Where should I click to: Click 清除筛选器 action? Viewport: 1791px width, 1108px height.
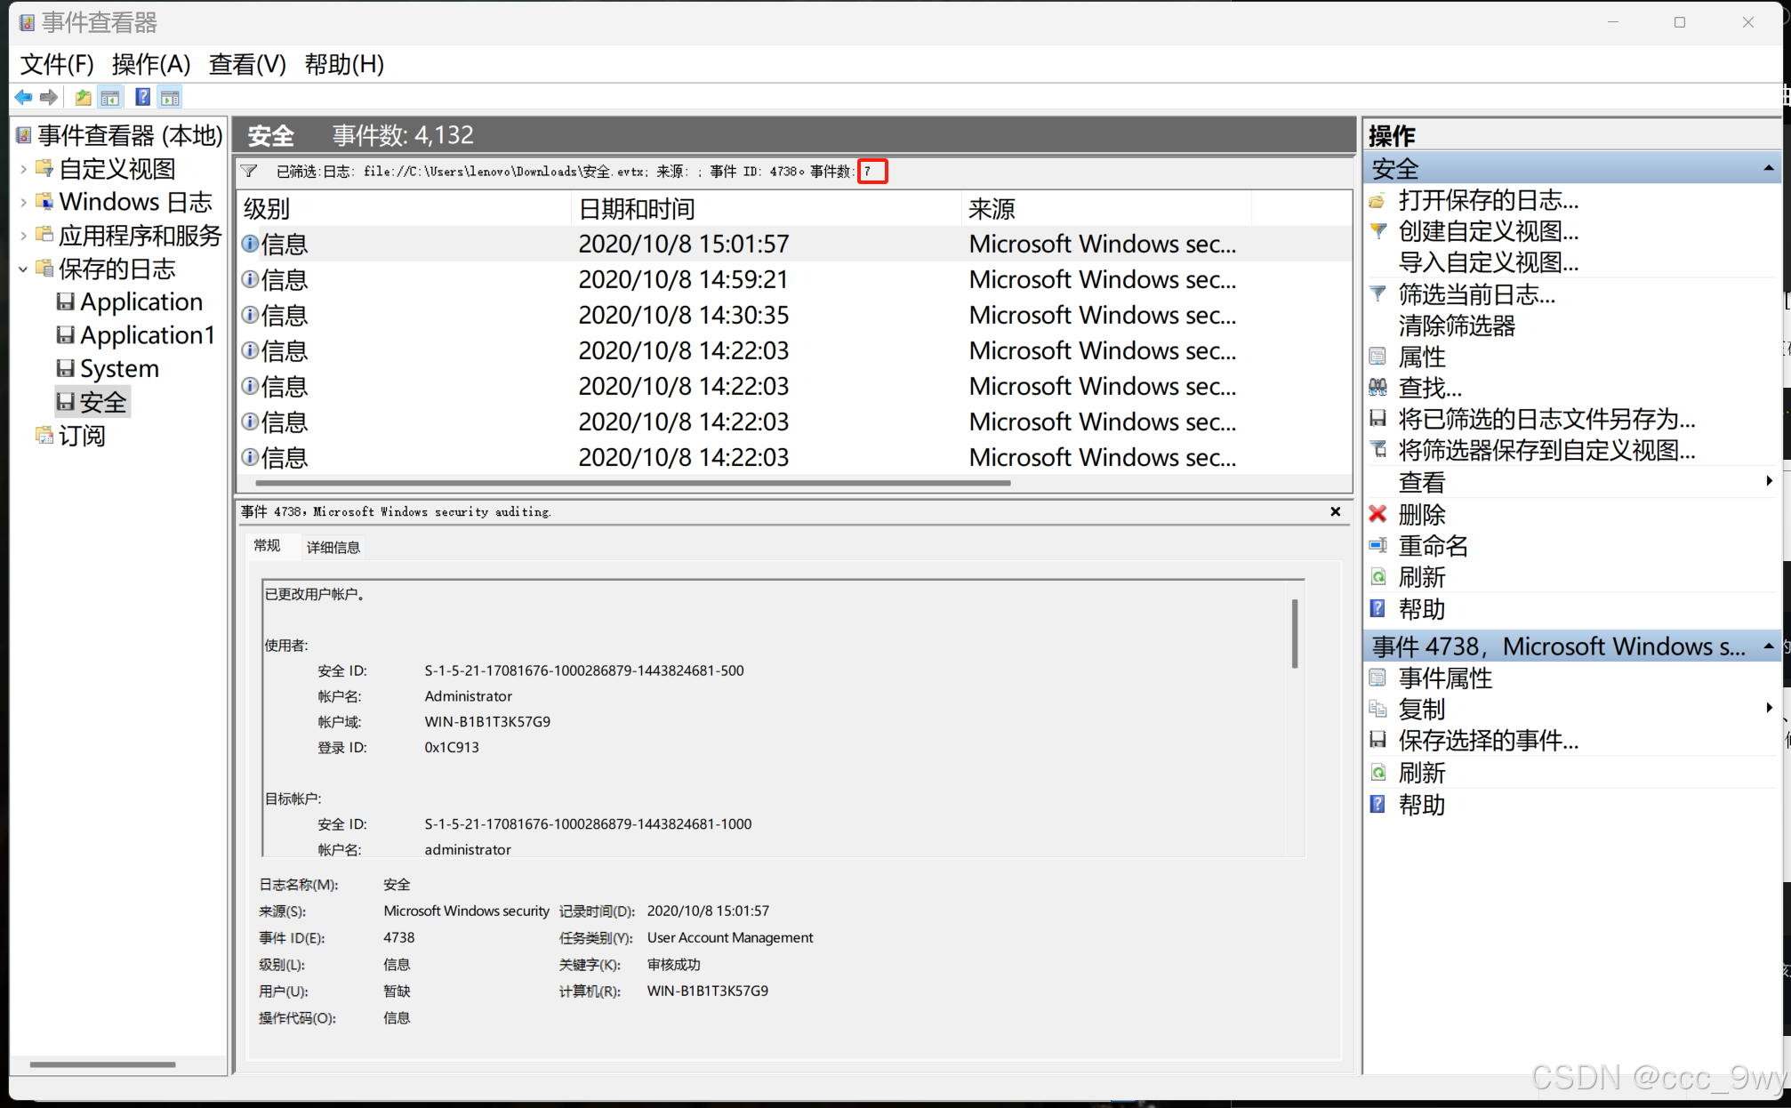pos(1456,325)
